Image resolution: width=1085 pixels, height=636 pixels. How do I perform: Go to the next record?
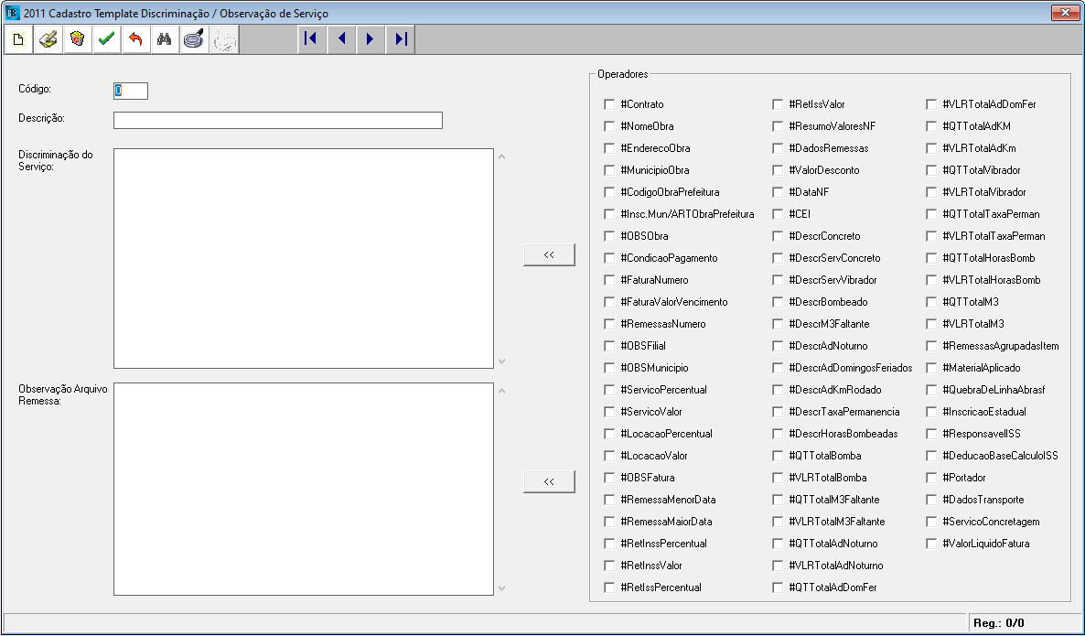pos(371,39)
